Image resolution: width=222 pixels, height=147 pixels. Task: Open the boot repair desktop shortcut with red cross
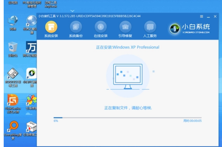[x=31, y=128]
